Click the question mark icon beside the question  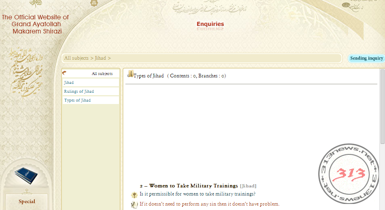134,195
